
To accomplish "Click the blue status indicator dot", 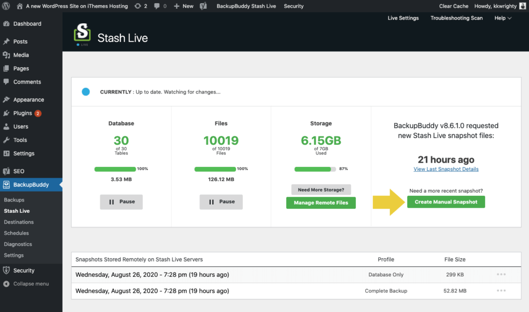I will pyautogui.click(x=86, y=92).
